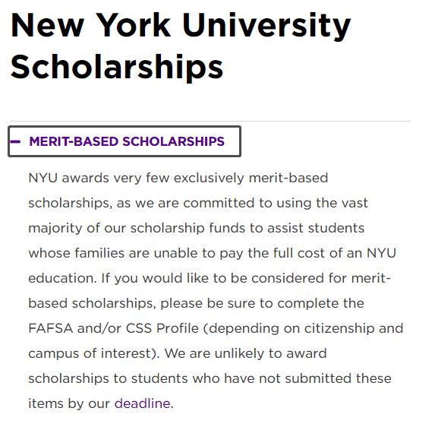The width and height of the screenshot is (435, 430).
Task: Click the line starting 'whose families are unable'
Action: [x=213, y=253]
